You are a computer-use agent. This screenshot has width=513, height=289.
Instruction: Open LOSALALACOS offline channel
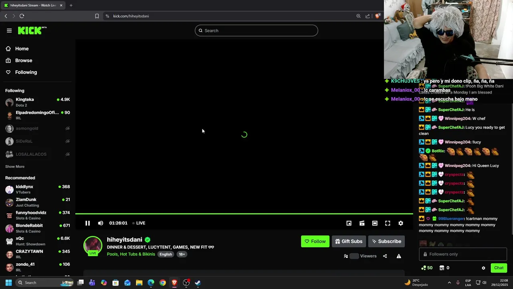pos(37,154)
